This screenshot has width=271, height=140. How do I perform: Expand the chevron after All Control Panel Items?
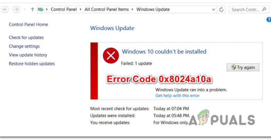pos(133,9)
